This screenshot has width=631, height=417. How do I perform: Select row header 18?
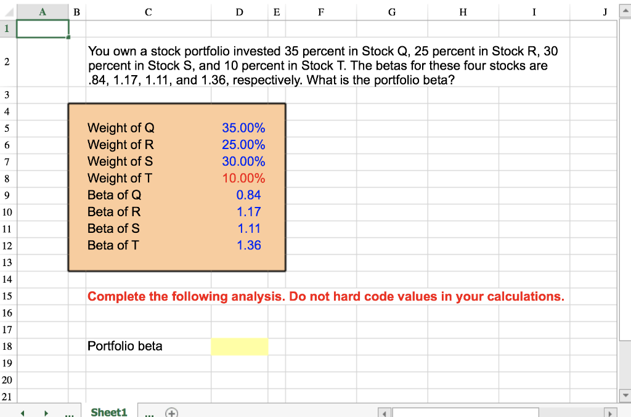pyautogui.click(x=6, y=346)
